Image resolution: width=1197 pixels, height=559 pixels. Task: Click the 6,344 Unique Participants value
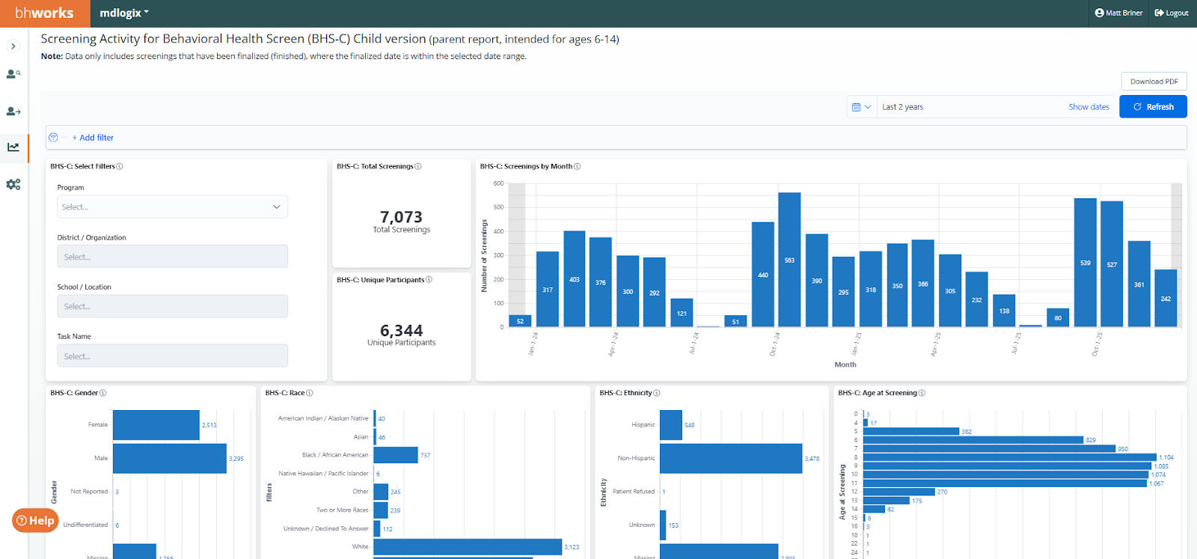(x=401, y=331)
